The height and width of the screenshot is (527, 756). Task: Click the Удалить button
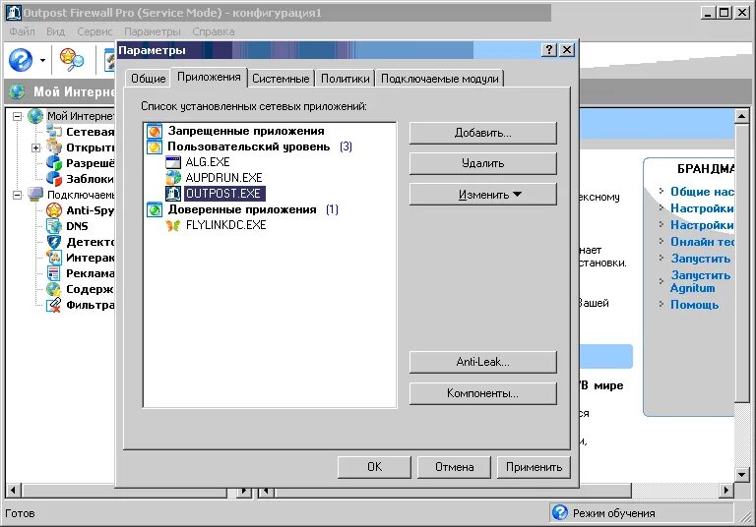point(483,164)
